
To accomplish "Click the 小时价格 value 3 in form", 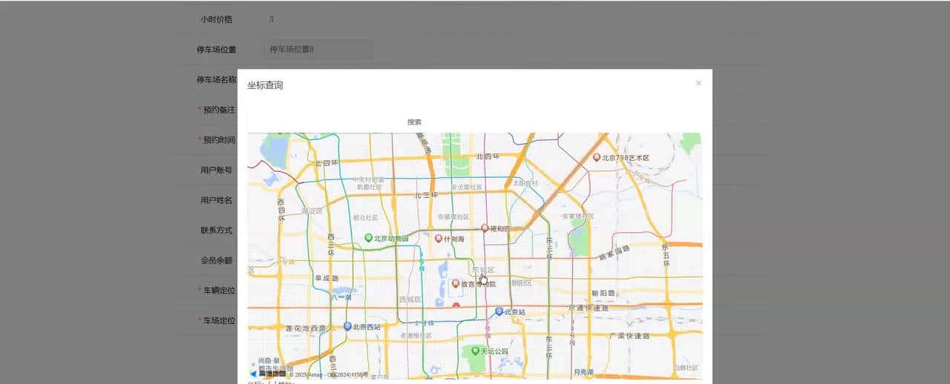I will tap(272, 19).
